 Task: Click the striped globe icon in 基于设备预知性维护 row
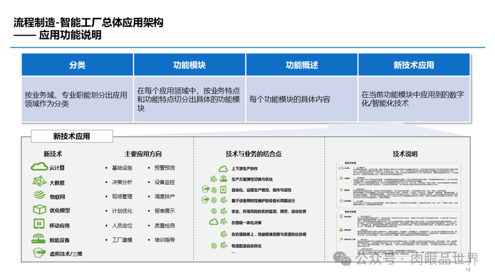pos(214,201)
